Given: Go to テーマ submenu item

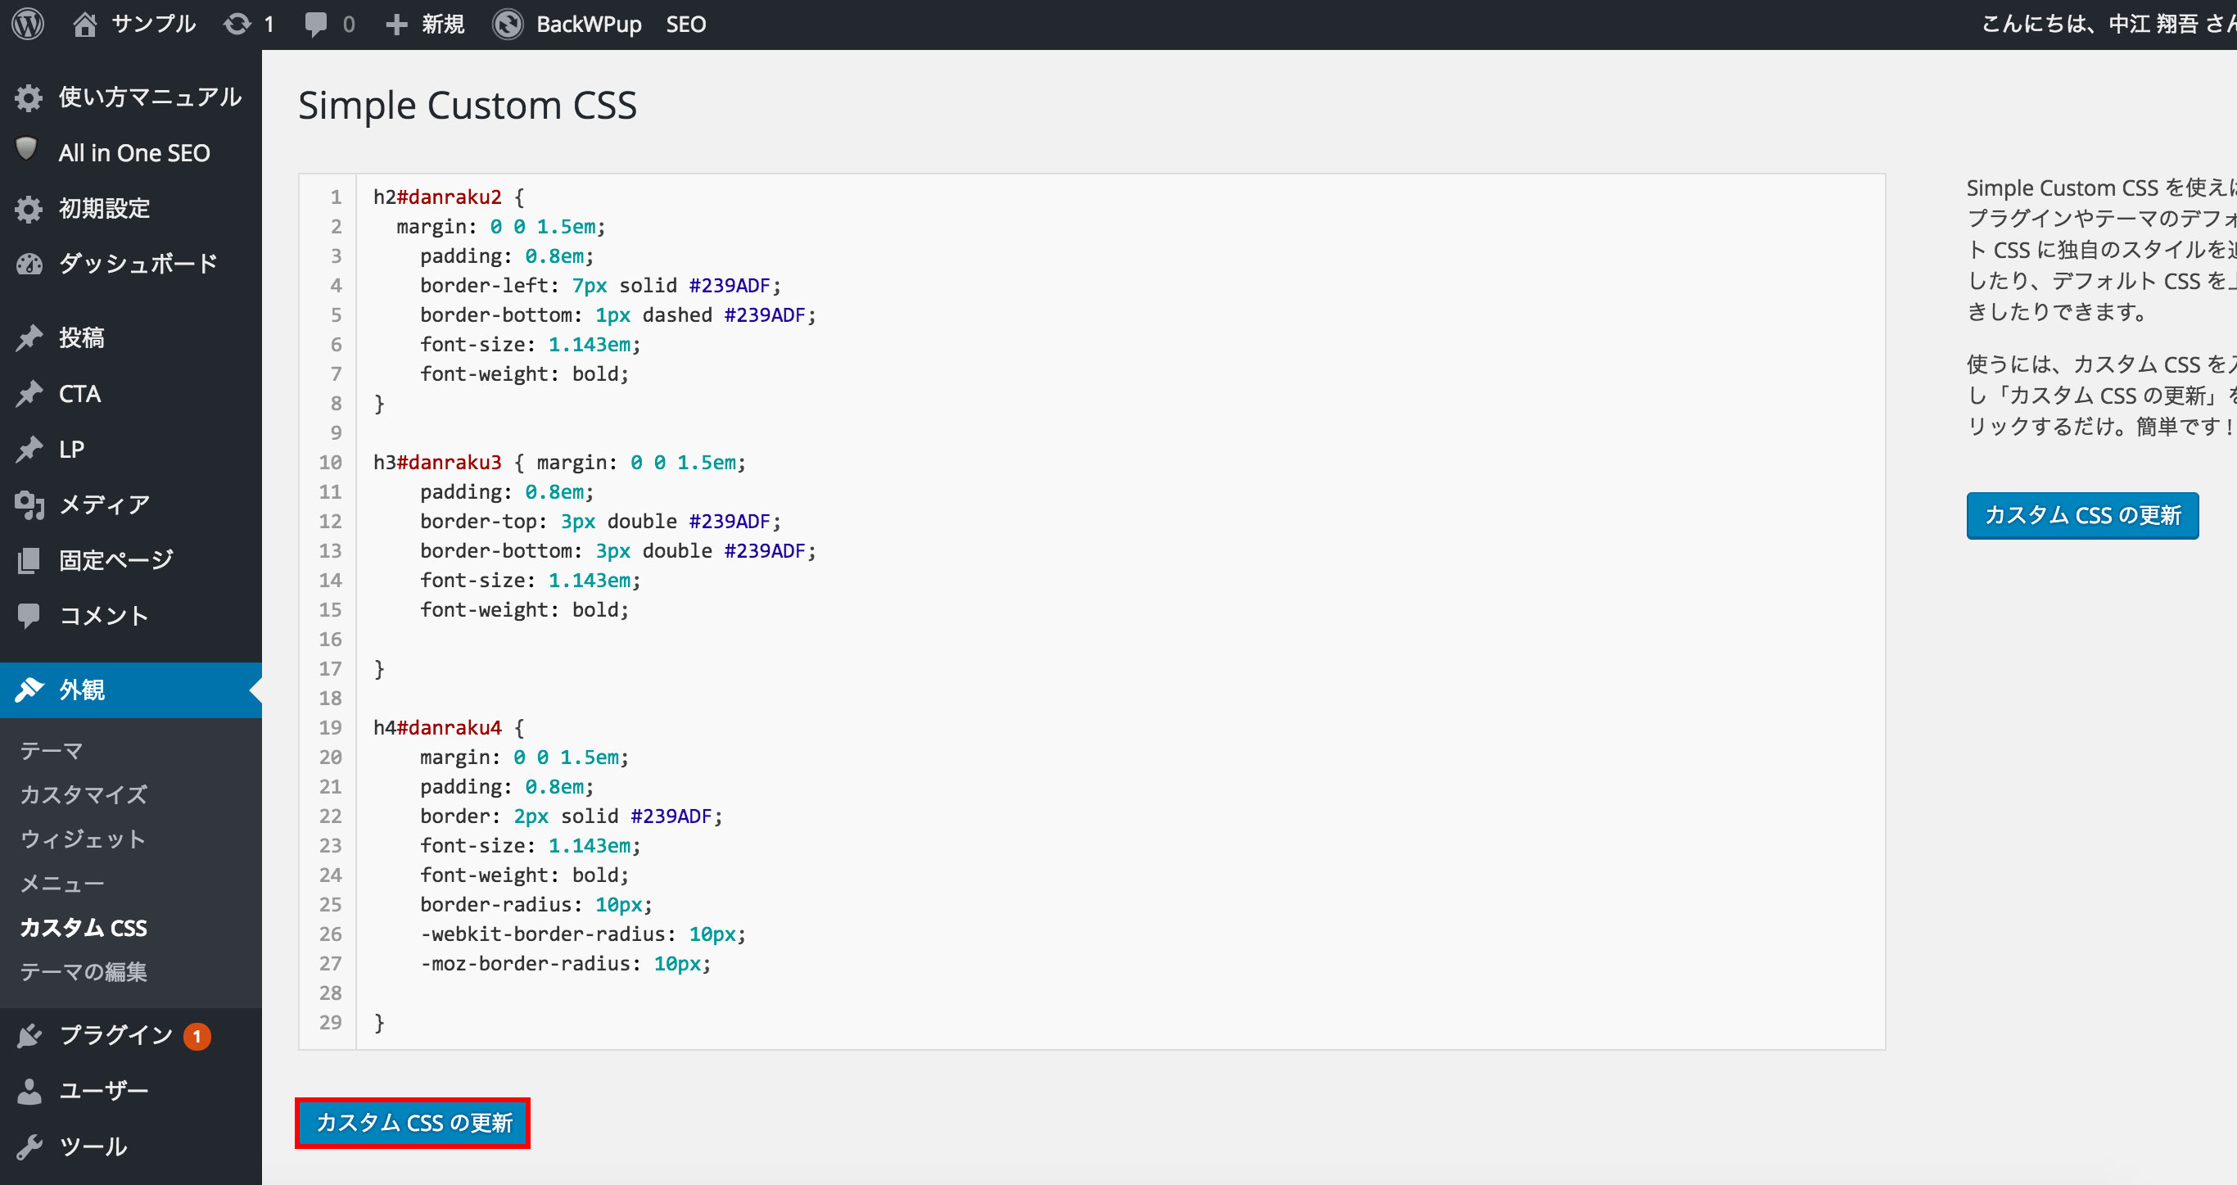Looking at the screenshot, I should (52, 750).
